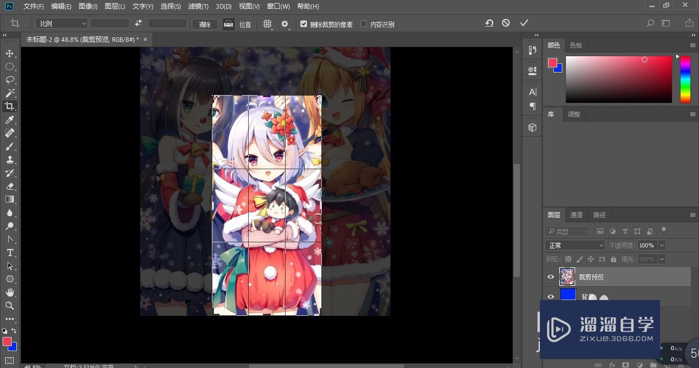This screenshot has width=699, height=368.
Task: Open the crop overlay grid options
Action: tap(267, 24)
